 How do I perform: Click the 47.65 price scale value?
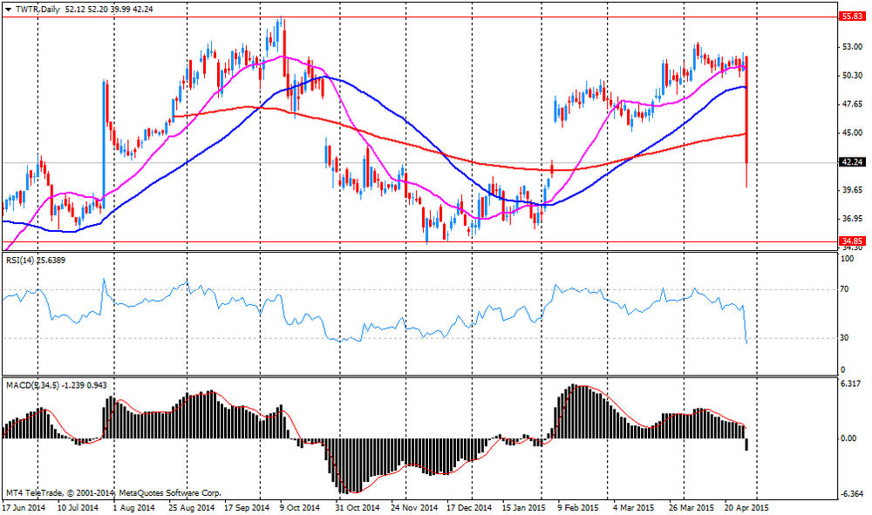click(x=853, y=105)
